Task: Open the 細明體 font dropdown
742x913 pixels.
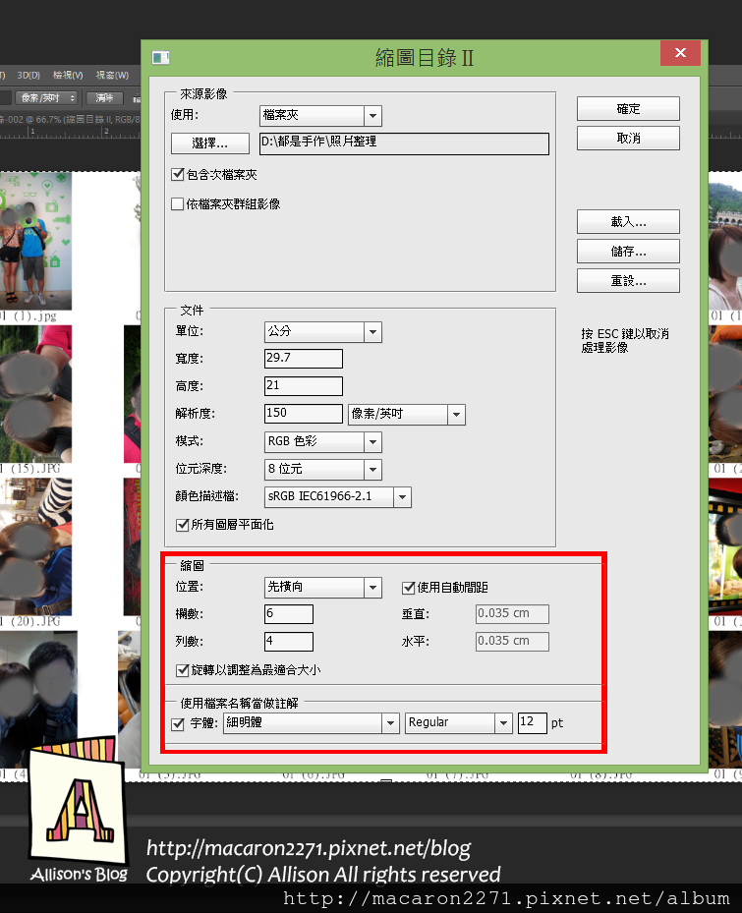Action: pos(311,723)
